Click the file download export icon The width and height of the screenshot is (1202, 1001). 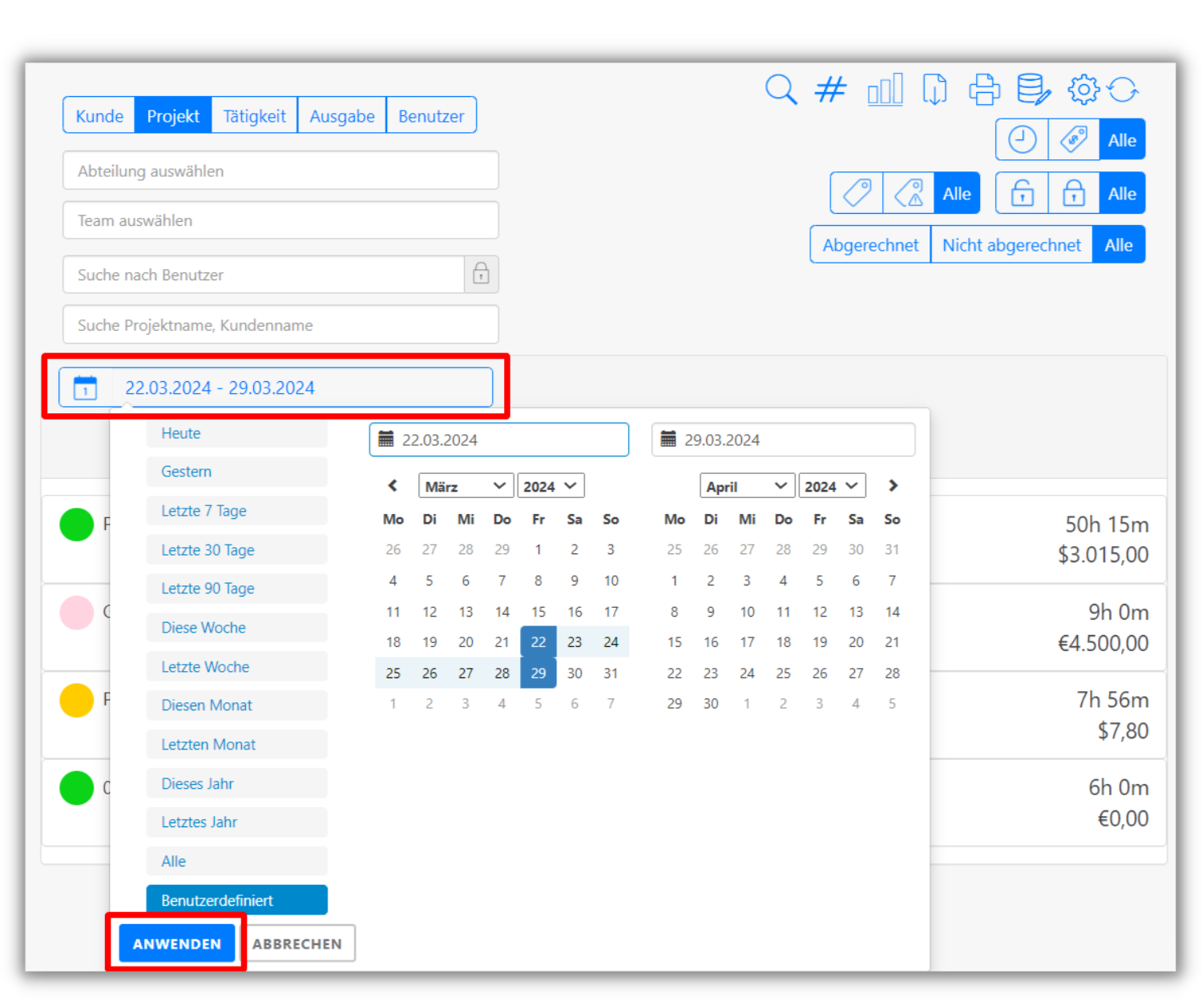tap(934, 90)
